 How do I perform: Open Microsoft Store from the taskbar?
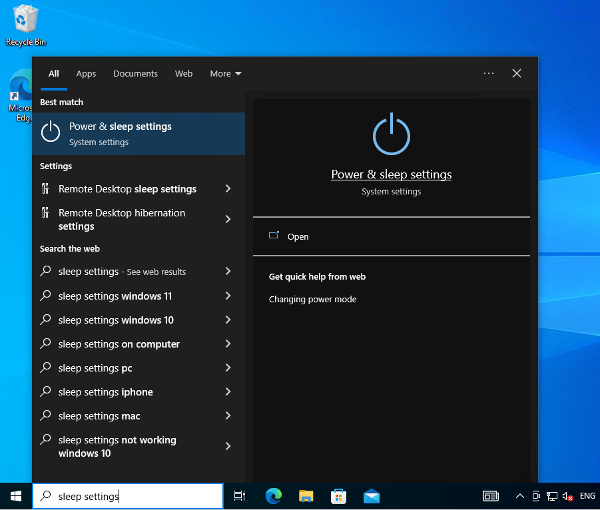[x=339, y=496]
